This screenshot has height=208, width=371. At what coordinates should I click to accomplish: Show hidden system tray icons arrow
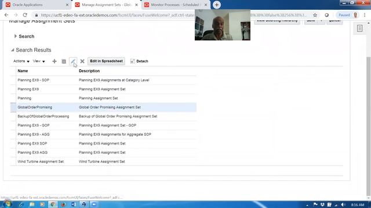point(307,205)
